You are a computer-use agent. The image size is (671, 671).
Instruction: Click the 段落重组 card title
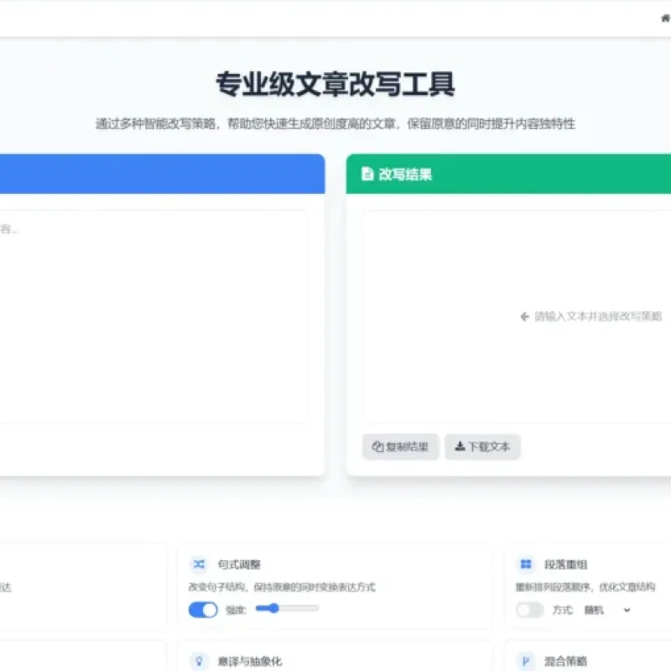click(565, 564)
